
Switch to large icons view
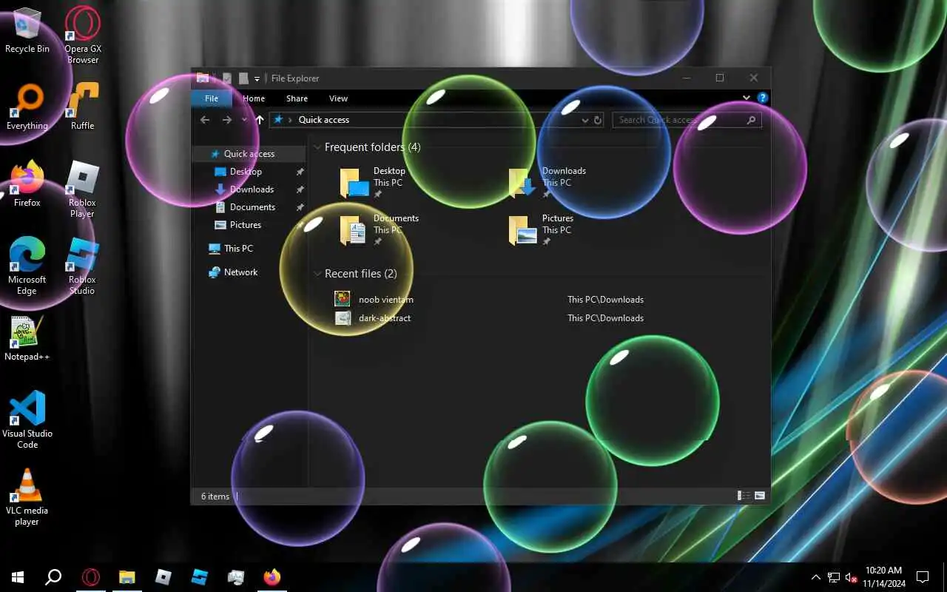pos(760,496)
